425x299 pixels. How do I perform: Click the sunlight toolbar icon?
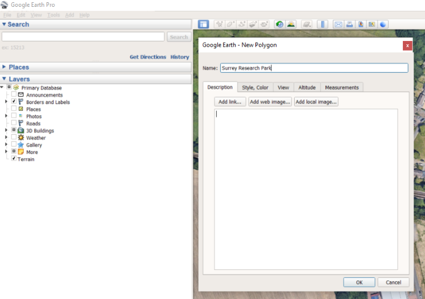point(291,24)
